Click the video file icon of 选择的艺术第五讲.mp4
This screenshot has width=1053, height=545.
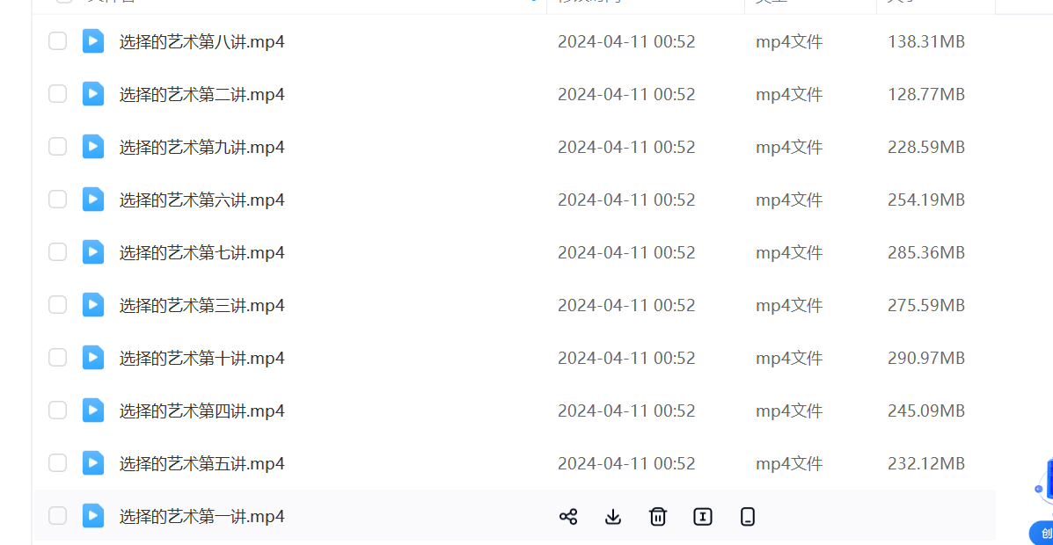point(93,463)
